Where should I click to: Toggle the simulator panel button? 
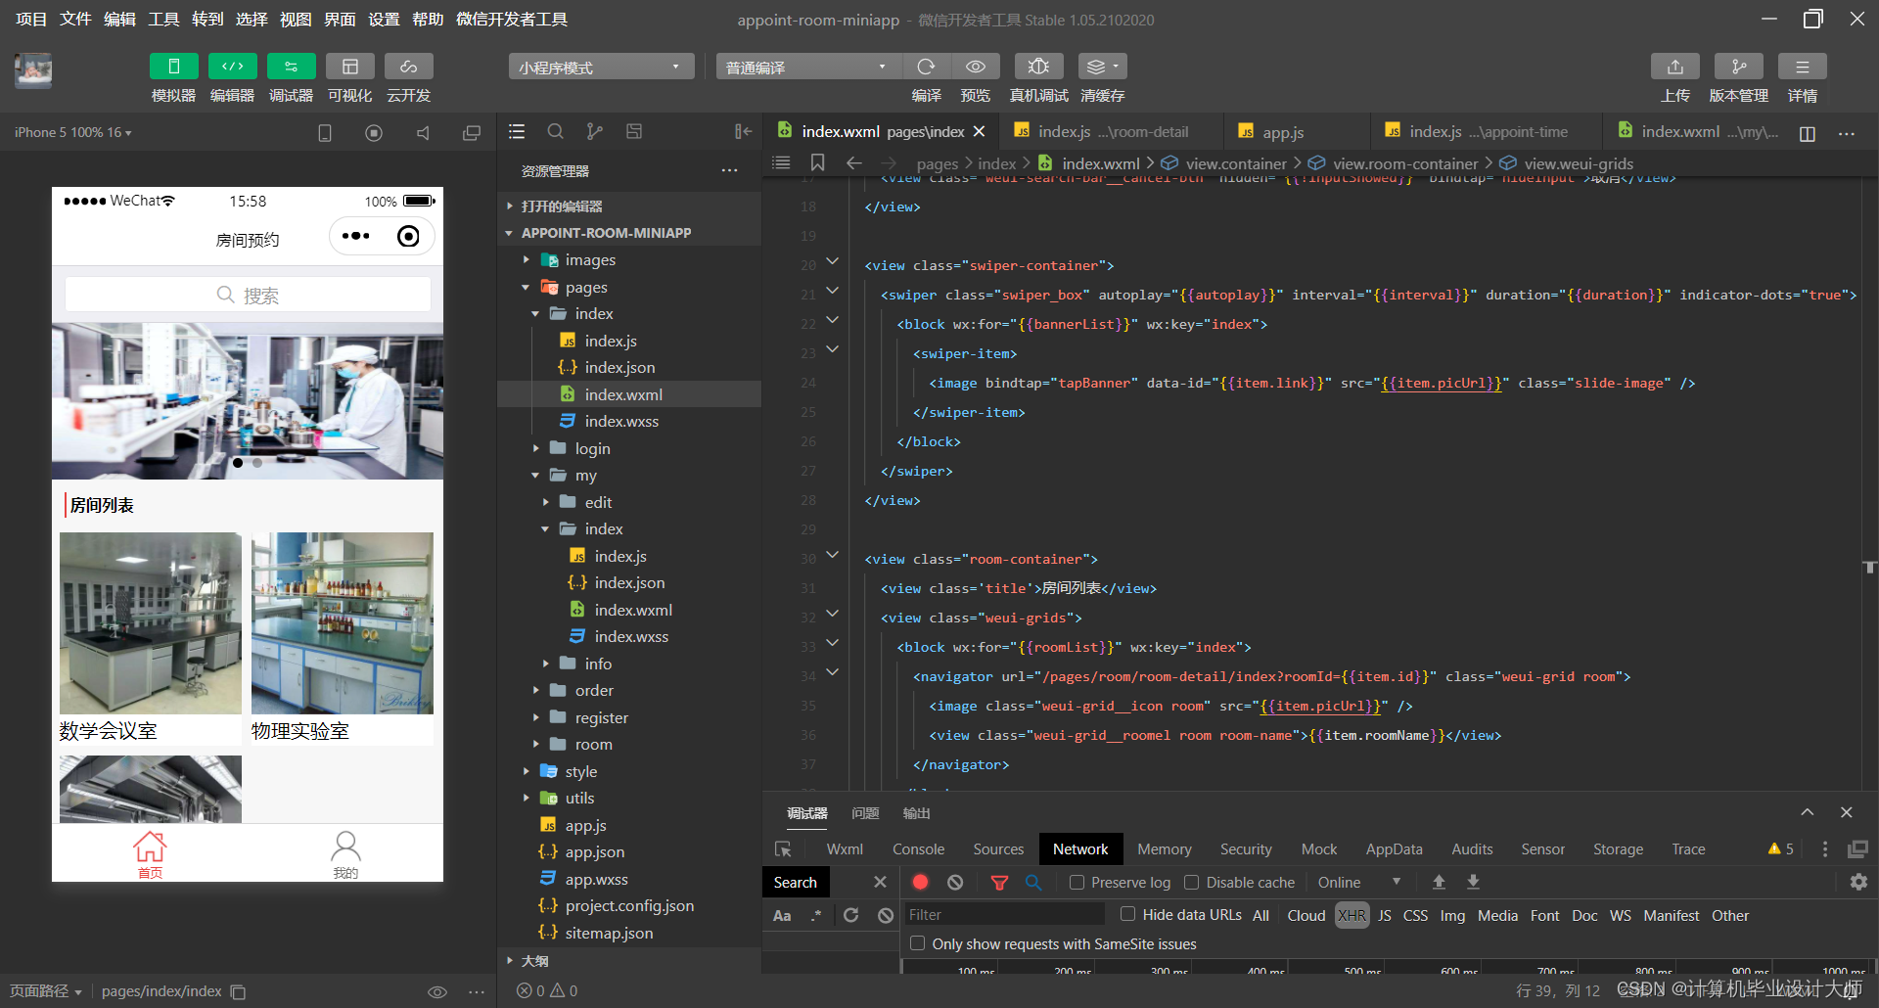click(173, 67)
